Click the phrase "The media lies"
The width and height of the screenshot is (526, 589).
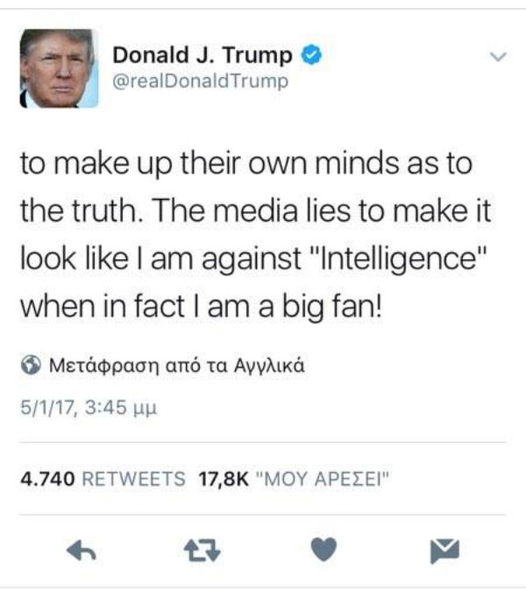[x=251, y=210]
